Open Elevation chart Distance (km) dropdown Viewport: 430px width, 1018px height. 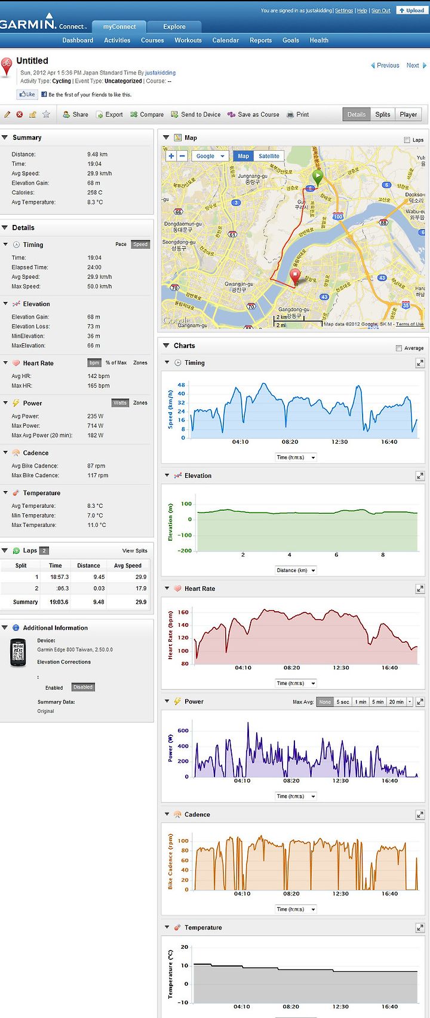(296, 571)
